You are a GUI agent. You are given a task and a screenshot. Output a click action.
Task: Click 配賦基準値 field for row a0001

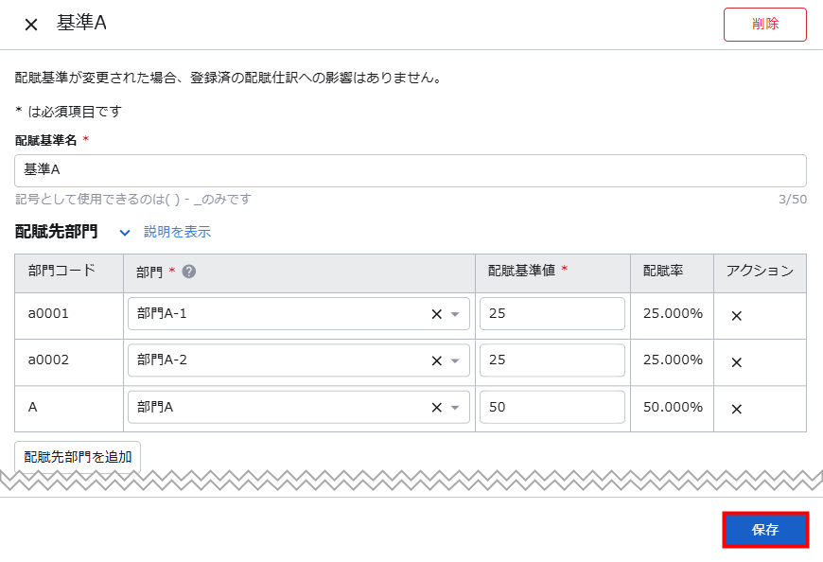tap(552, 314)
